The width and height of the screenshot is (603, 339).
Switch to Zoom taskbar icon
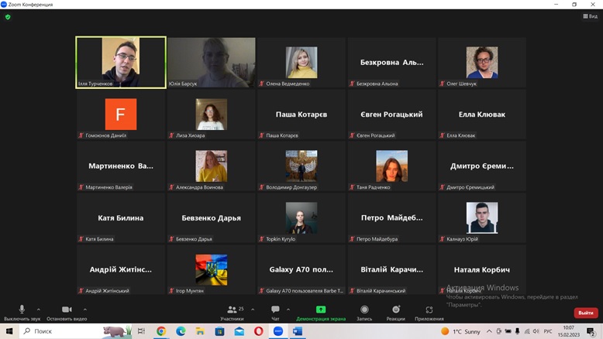pos(278,331)
